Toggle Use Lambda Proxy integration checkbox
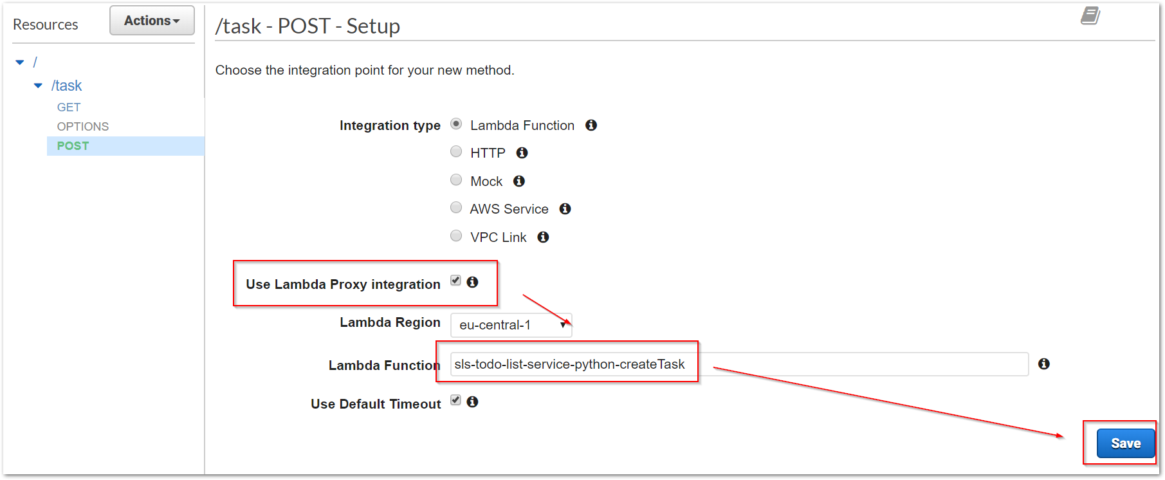Image resolution: width=1165 pixels, height=480 pixels. coord(455,281)
